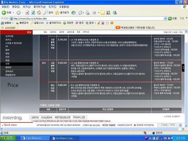Click the 윤리경영 사이버감사실 link

pos(145,125)
